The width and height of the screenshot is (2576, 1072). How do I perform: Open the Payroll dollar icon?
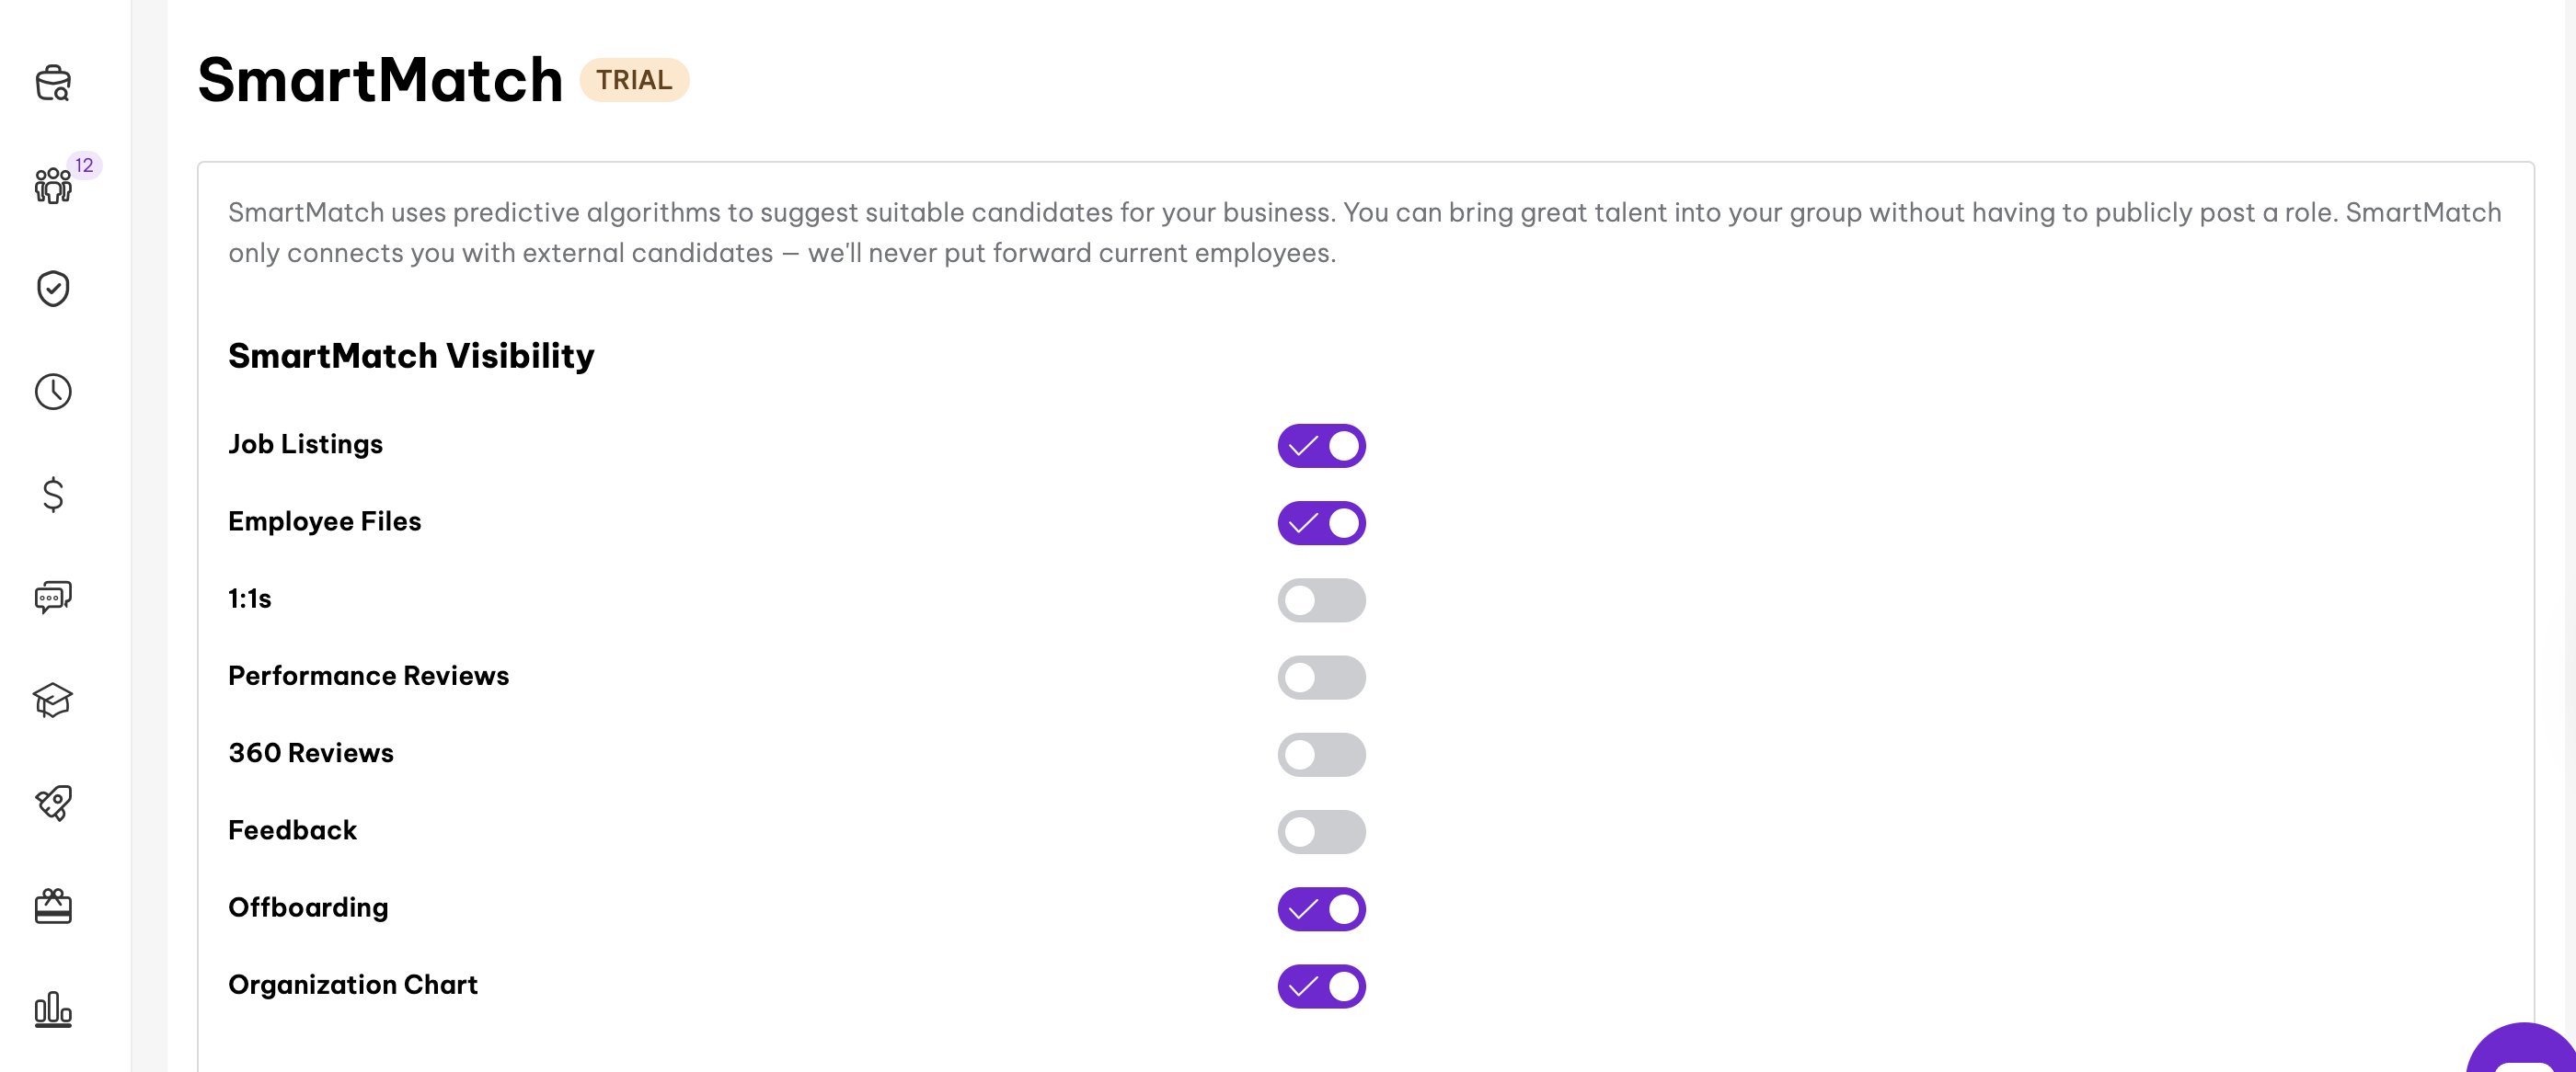coord(53,496)
